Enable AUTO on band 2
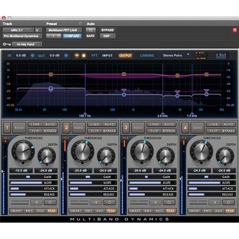Image resolution: width=239 pixels, height=239 pixels. (x=109, y=124)
